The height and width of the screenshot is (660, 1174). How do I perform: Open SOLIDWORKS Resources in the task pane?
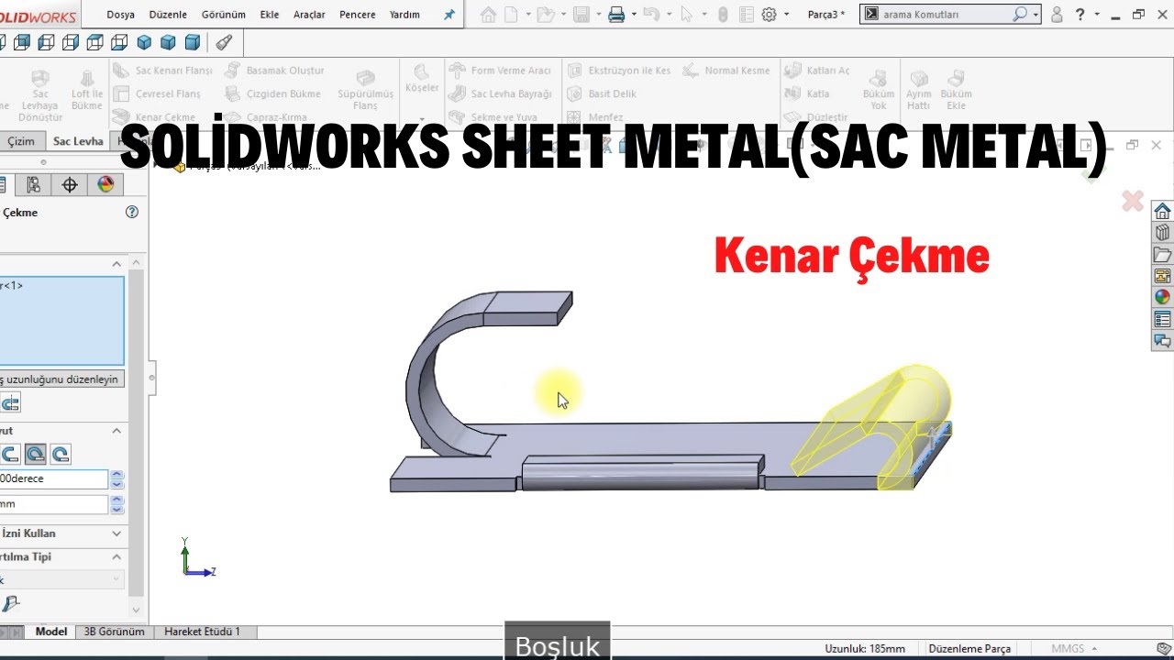pyautogui.click(x=1162, y=210)
